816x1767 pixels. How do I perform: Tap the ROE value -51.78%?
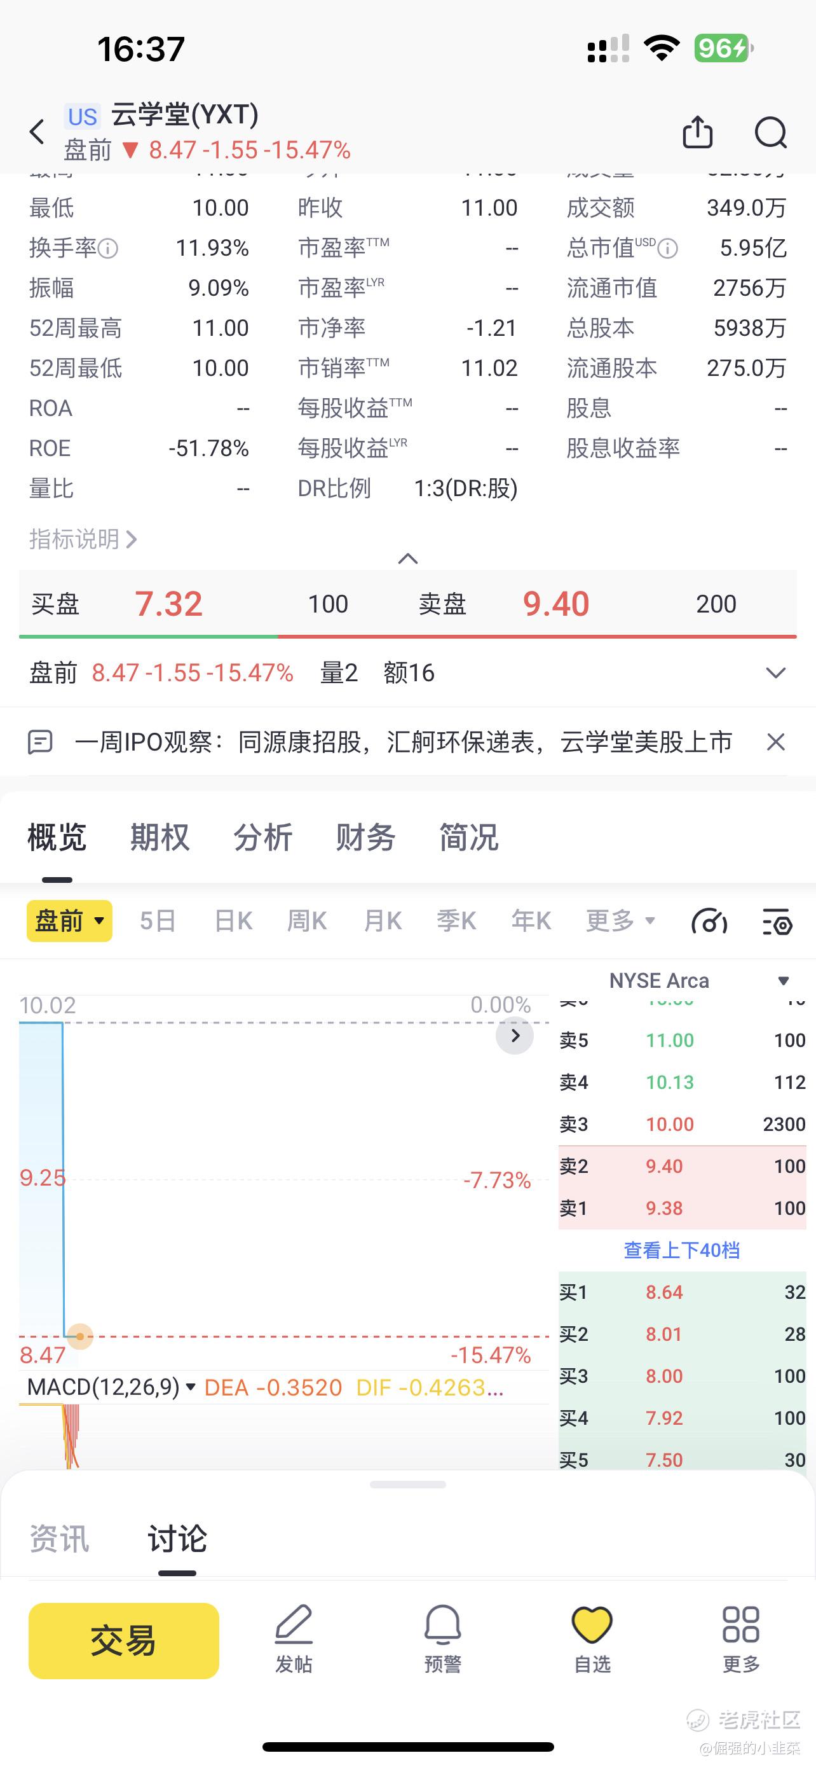[208, 448]
